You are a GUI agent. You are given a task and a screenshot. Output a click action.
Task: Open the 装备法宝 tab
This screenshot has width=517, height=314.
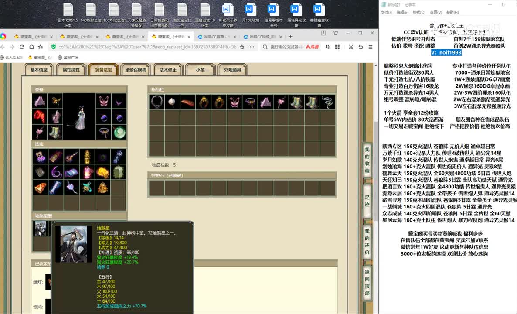pyautogui.click(x=103, y=70)
